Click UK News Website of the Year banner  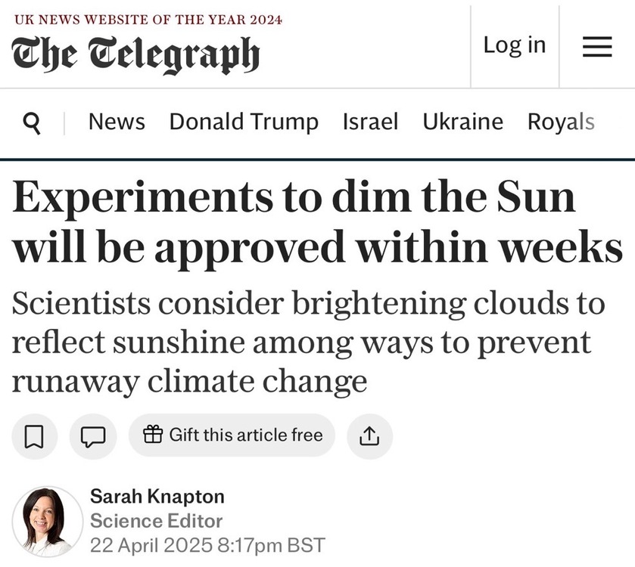click(x=148, y=20)
